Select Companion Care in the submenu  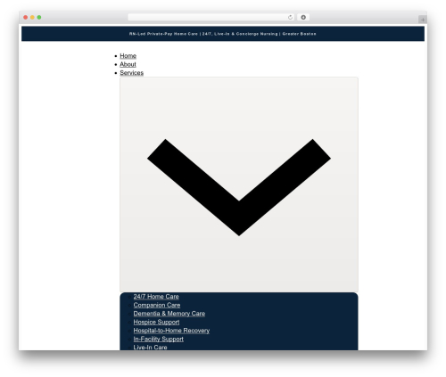coord(157,305)
